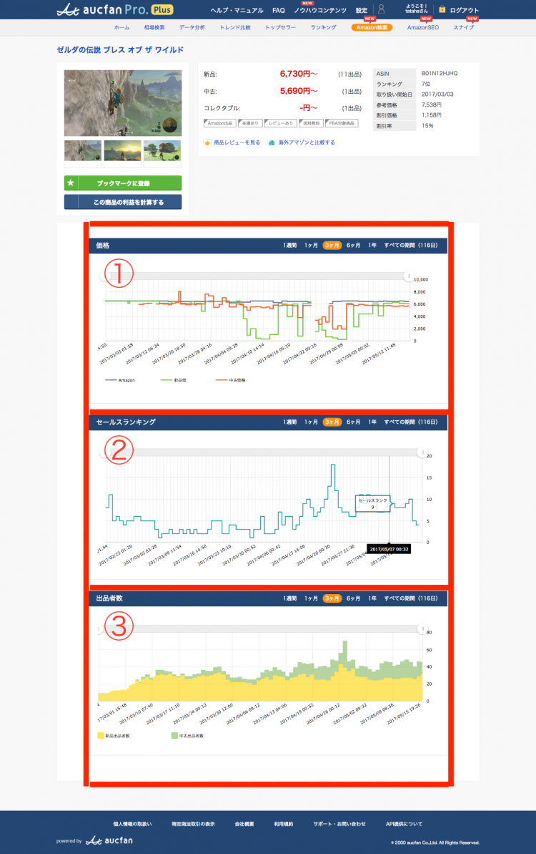Viewport: 536px width, 854px height.
Task: Click the lock icon beside ログアウト
Action: coord(442,10)
